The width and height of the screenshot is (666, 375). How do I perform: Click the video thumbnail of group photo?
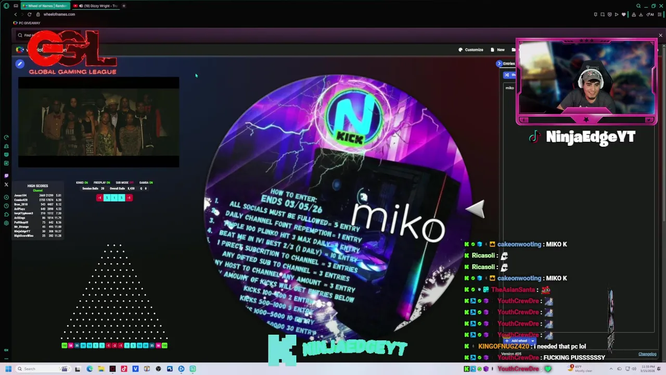pos(98,122)
